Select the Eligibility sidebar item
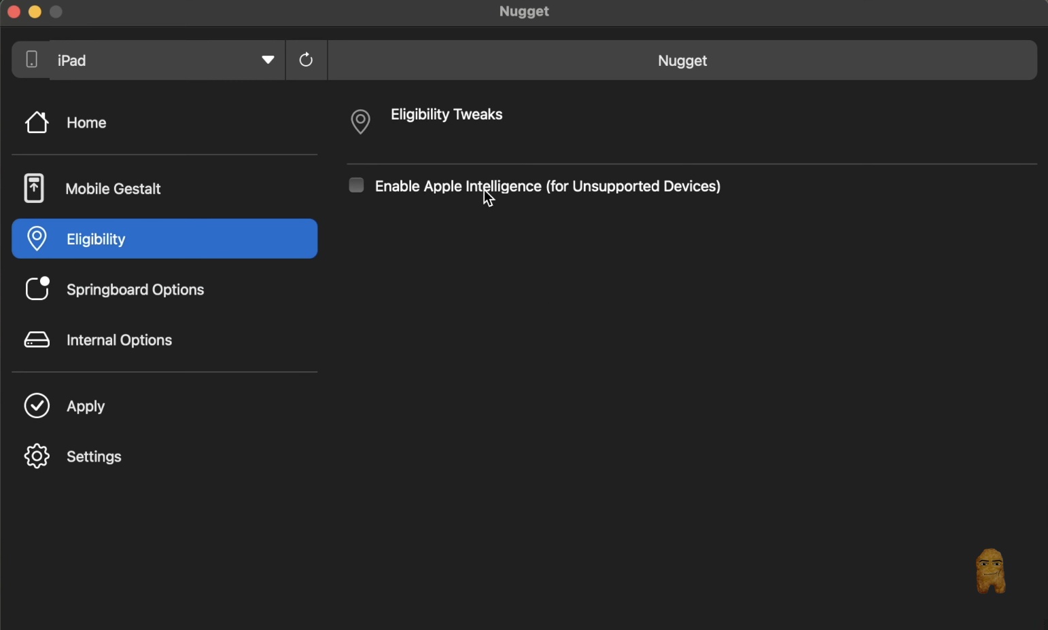 coord(164,239)
